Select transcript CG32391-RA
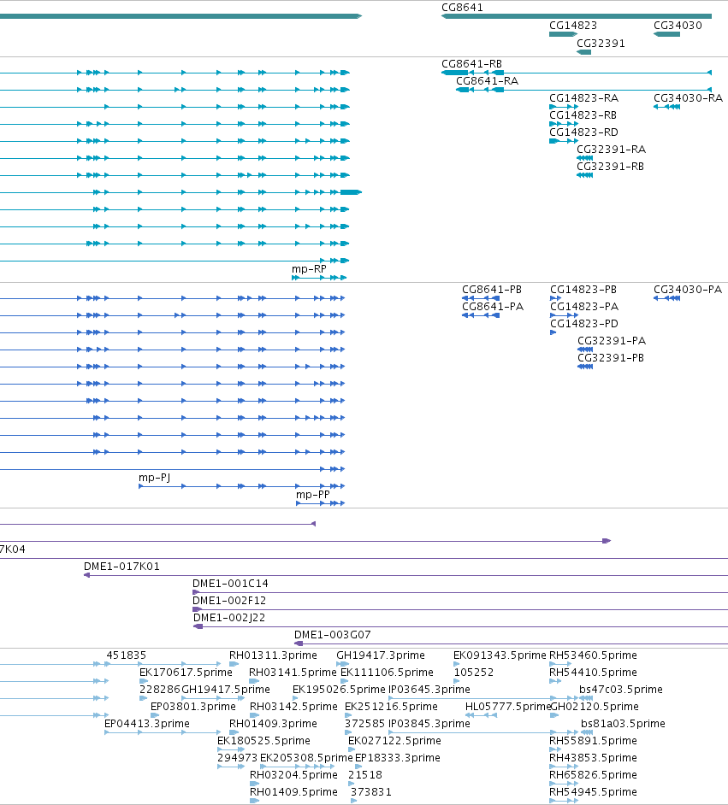Image resolution: width=728 pixels, height=805 pixels. [x=611, y=150]
